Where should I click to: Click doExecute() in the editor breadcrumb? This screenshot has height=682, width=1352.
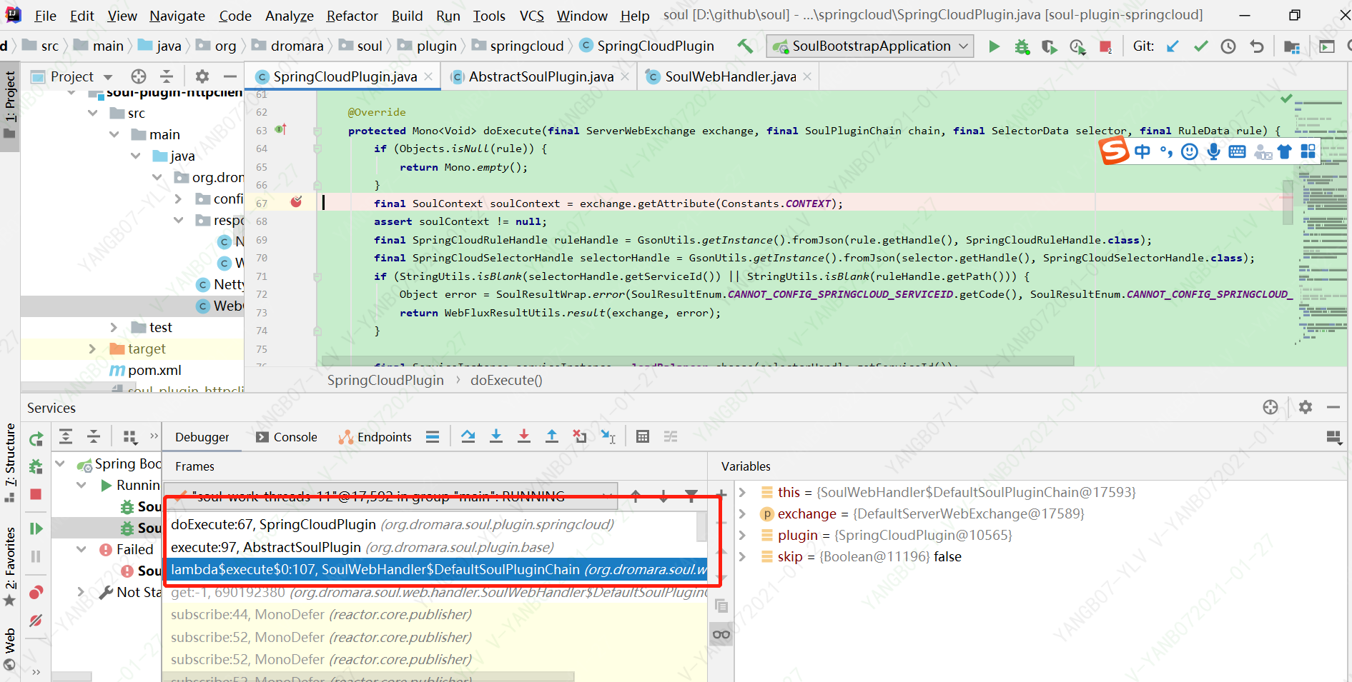click(x=506, y=380)
